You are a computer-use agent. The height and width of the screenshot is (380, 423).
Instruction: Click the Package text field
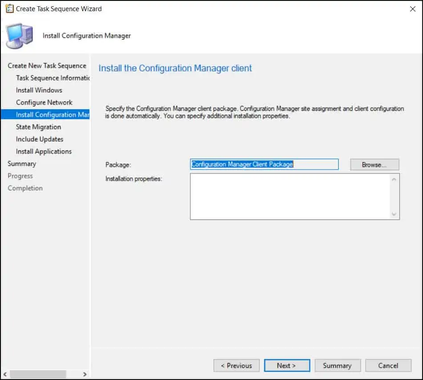(x=264, y=164)
